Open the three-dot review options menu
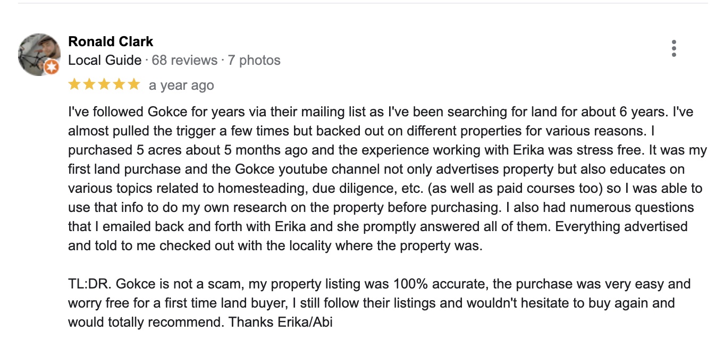The height and width of the screenshot is (340, 724). [674, 48]
